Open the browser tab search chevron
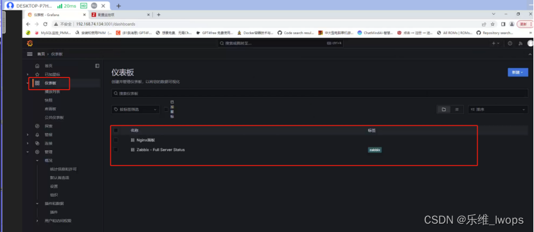This screenshot has height=232, width=534. click(494, 14)
